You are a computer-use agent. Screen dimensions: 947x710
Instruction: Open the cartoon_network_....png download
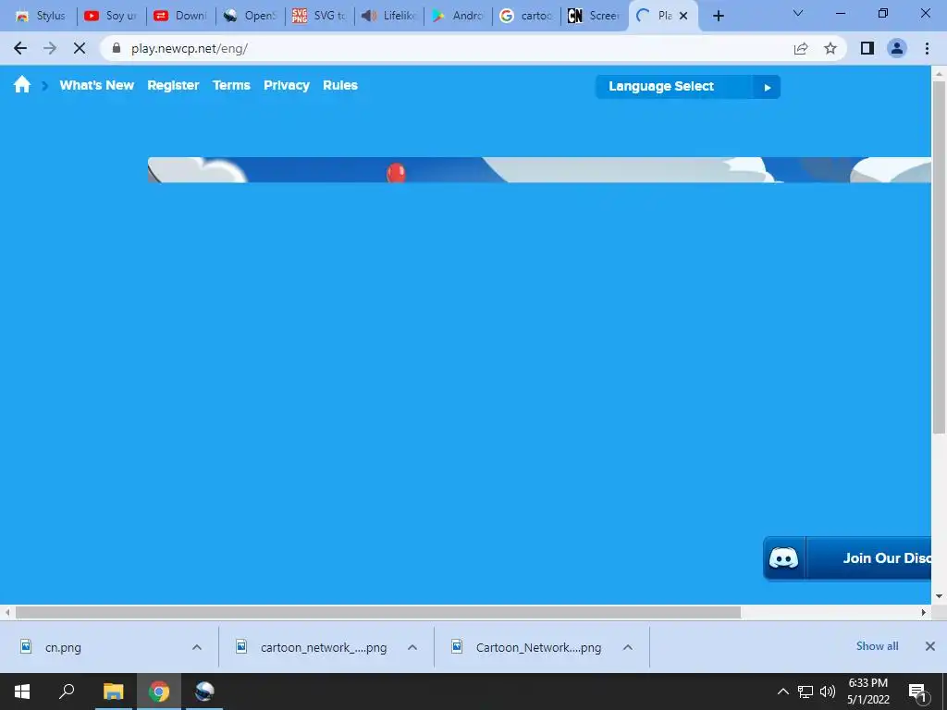323,647
